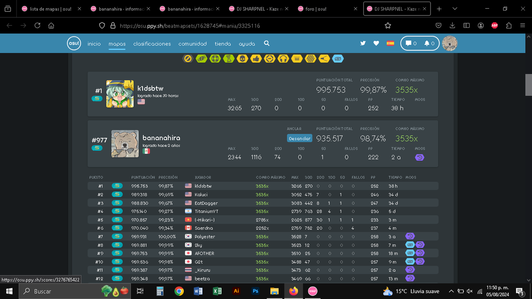Click score 989.318 in Kaluci's row
The height and width of the screenshot is (299, 532).
click(140, 195)
